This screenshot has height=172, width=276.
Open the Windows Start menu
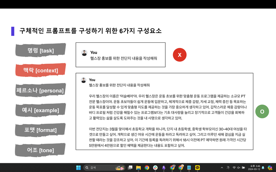pos(78,168)
